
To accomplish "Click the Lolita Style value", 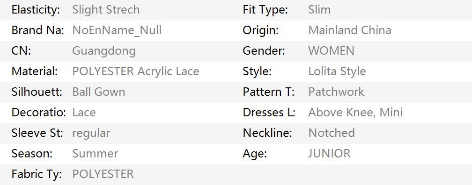I will point(337,71).
